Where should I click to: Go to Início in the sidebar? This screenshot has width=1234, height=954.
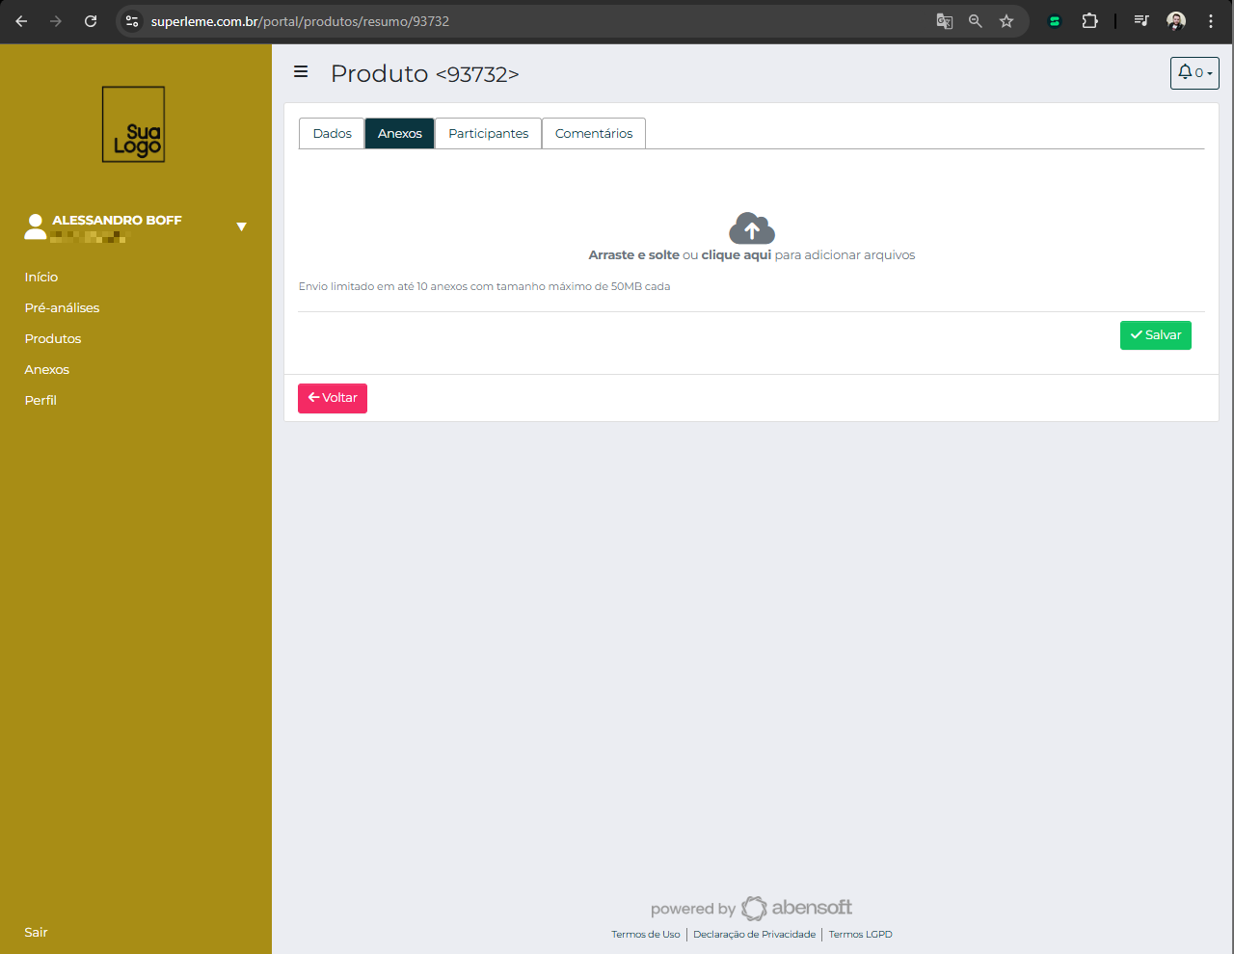(41, 278)
